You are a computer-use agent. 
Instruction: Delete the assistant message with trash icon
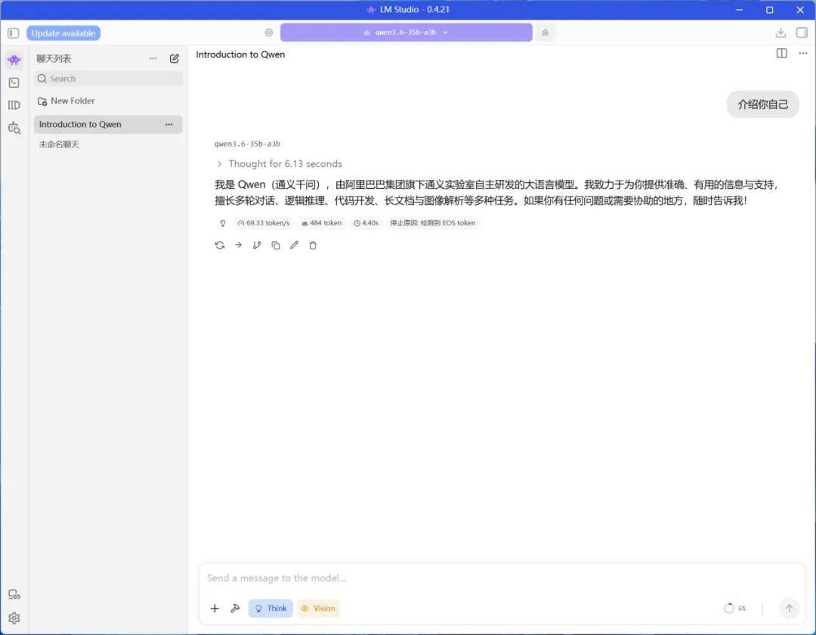[x=313, y=245]
